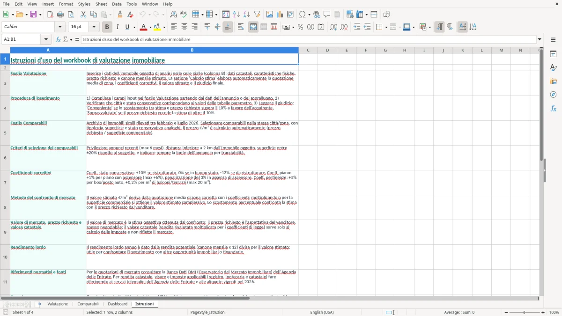Select column header C
Image resolution: width=562 pixels, height=316 pixels.
pos(308,50)
